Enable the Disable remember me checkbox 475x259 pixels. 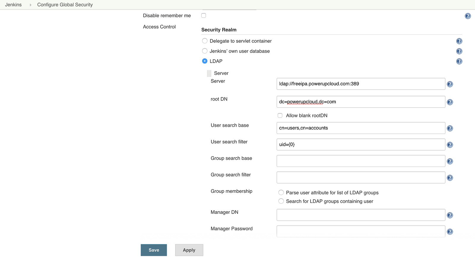[204, 15]
